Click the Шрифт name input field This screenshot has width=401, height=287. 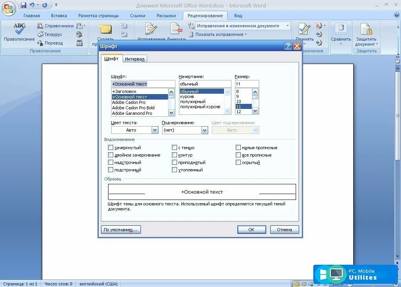143,84
